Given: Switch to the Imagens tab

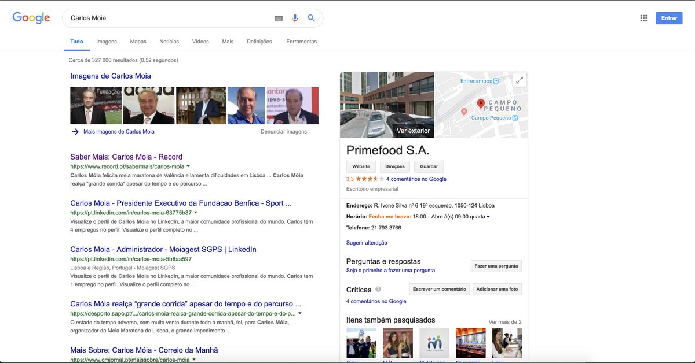Looking at the screenshot, I should 107,42.
